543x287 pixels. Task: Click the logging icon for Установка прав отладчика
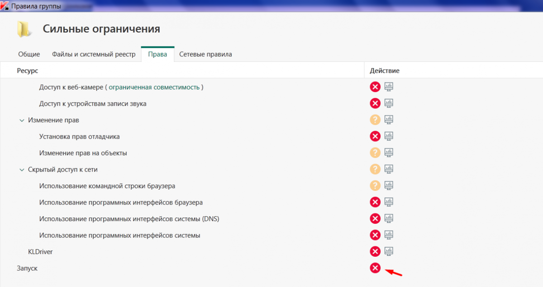[x=389, y=136]
